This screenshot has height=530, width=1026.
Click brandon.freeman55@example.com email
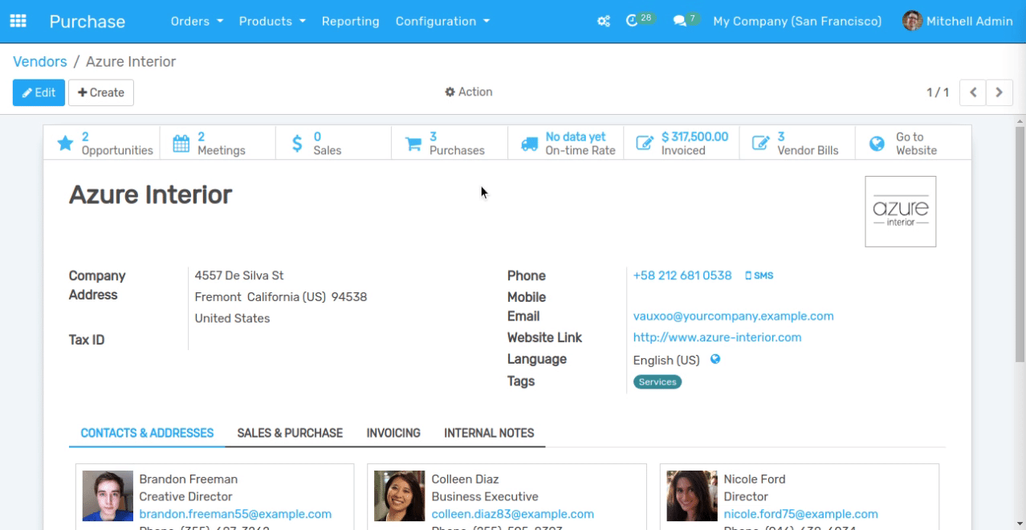235,514
